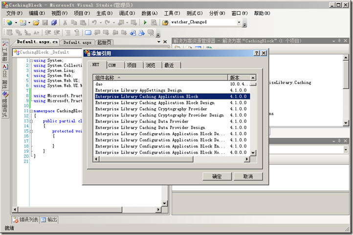
Task: Click the Uncomment Selected Lines icon
Action: [x=77, y=33]
